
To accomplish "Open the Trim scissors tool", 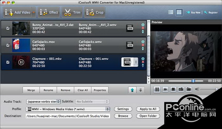I will [x=72, y=12].
